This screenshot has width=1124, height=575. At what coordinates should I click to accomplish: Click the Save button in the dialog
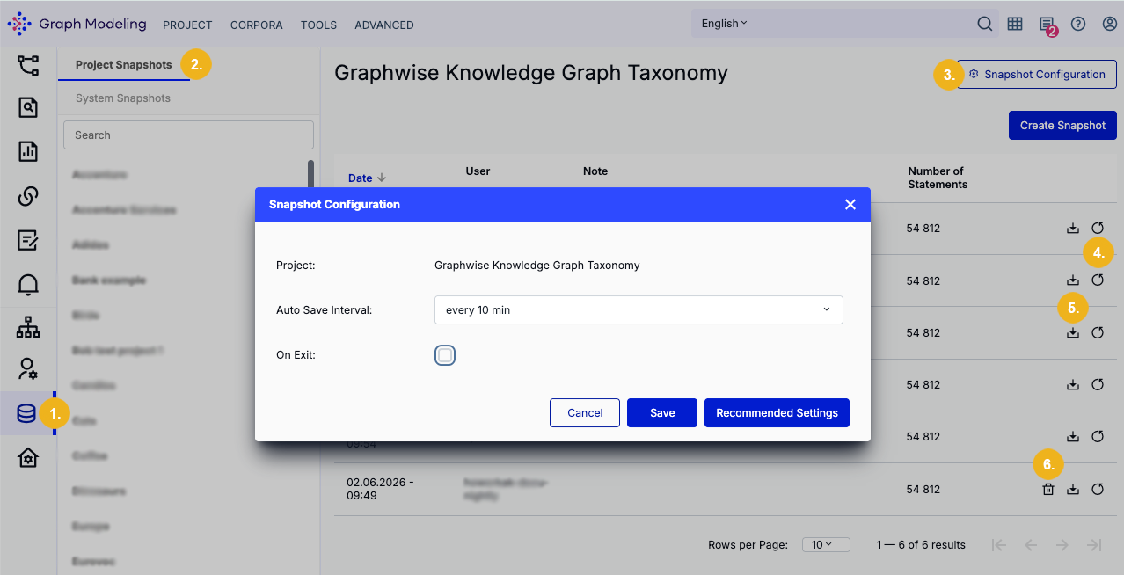pos(662,413)
